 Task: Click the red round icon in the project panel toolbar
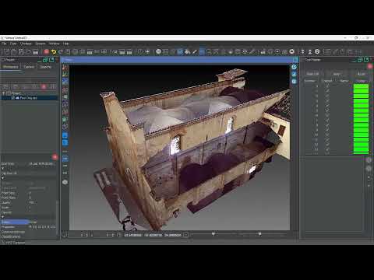point(44,86)
